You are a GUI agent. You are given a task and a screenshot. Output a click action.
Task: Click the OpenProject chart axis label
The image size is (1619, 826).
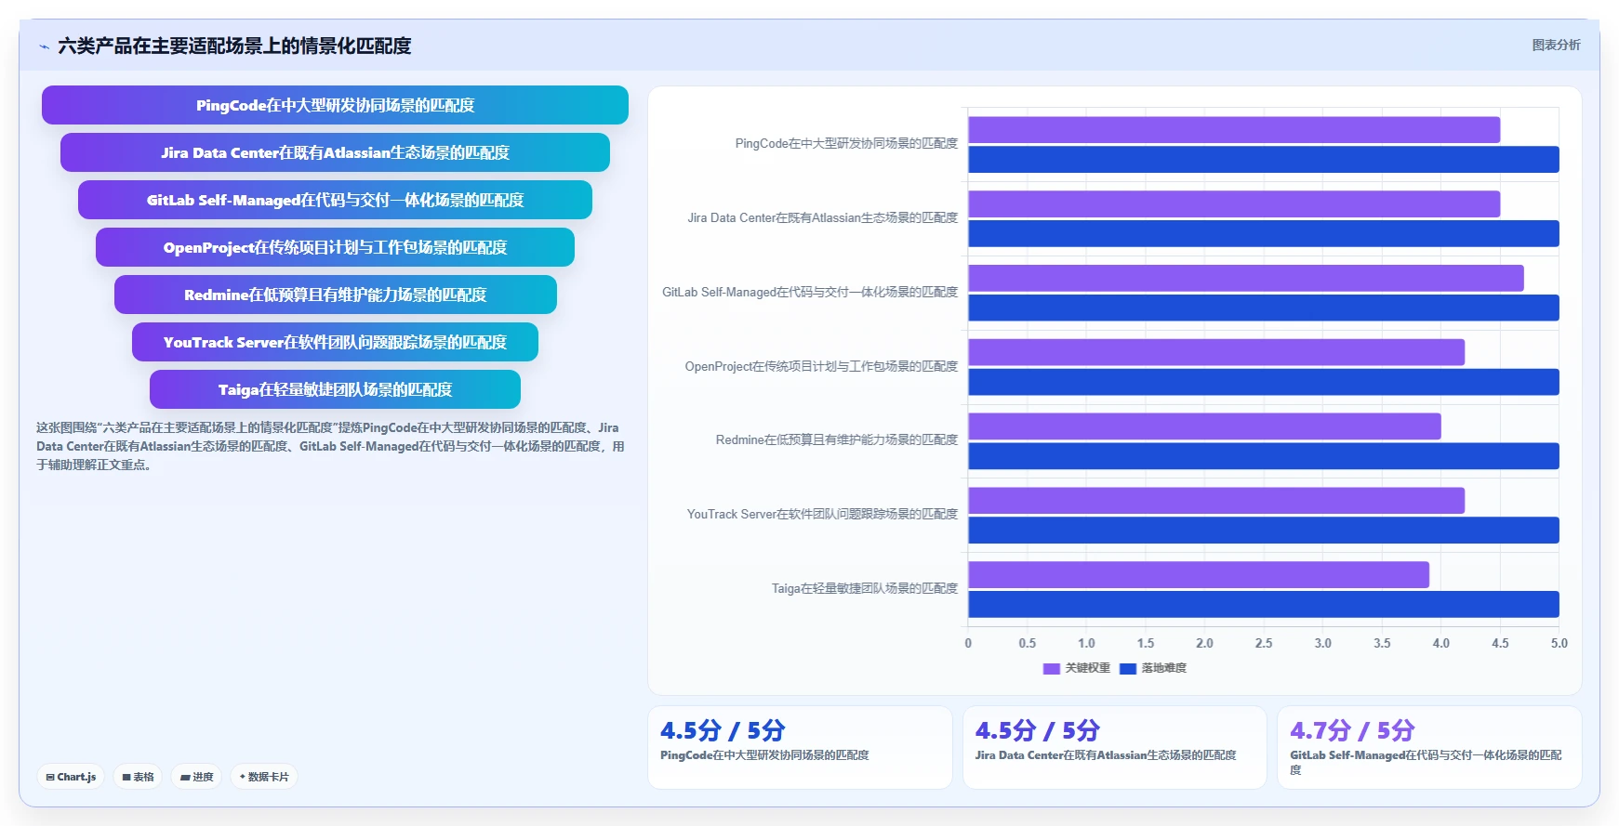[x=821, y=367]
